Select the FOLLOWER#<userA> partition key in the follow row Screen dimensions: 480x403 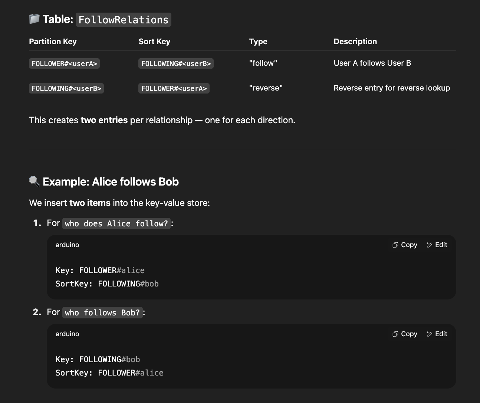[64, 63]
